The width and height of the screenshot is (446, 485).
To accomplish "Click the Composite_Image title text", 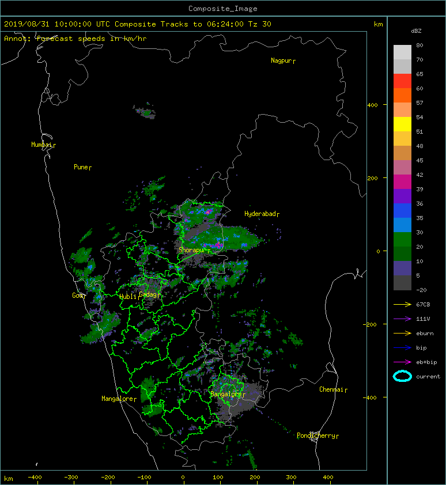I will pos(223,9).
